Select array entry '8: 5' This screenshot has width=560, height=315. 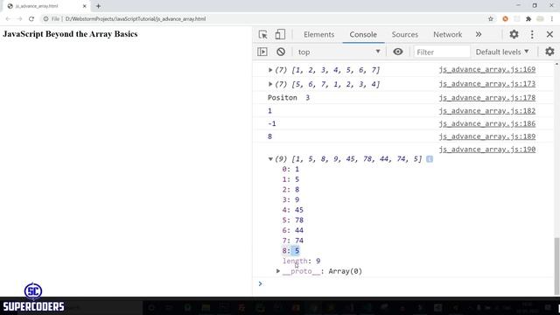click(290, 251)
